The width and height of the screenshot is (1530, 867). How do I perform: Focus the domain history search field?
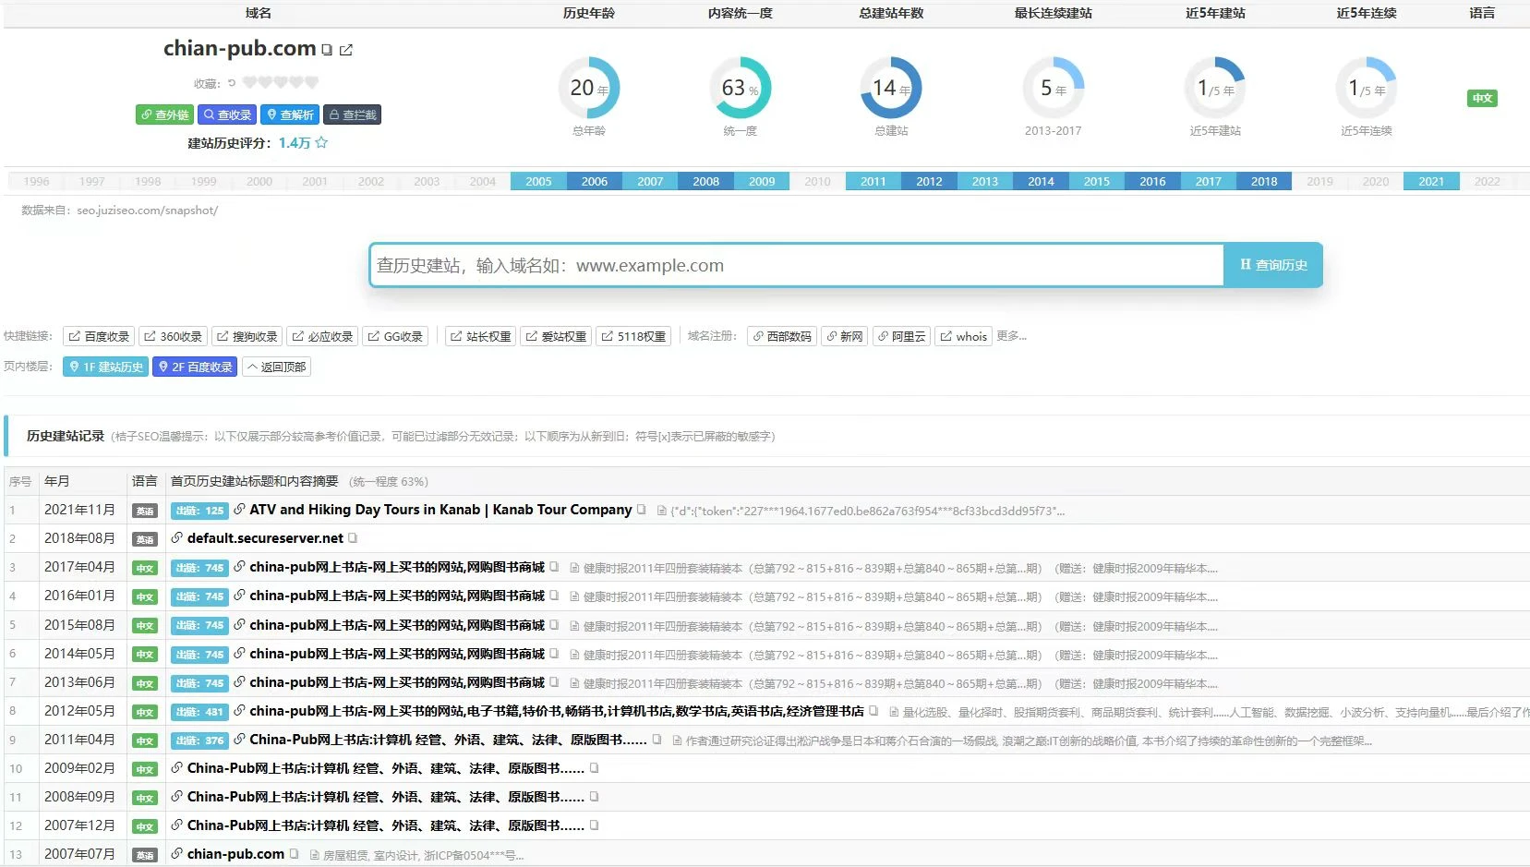click(796, 266)
